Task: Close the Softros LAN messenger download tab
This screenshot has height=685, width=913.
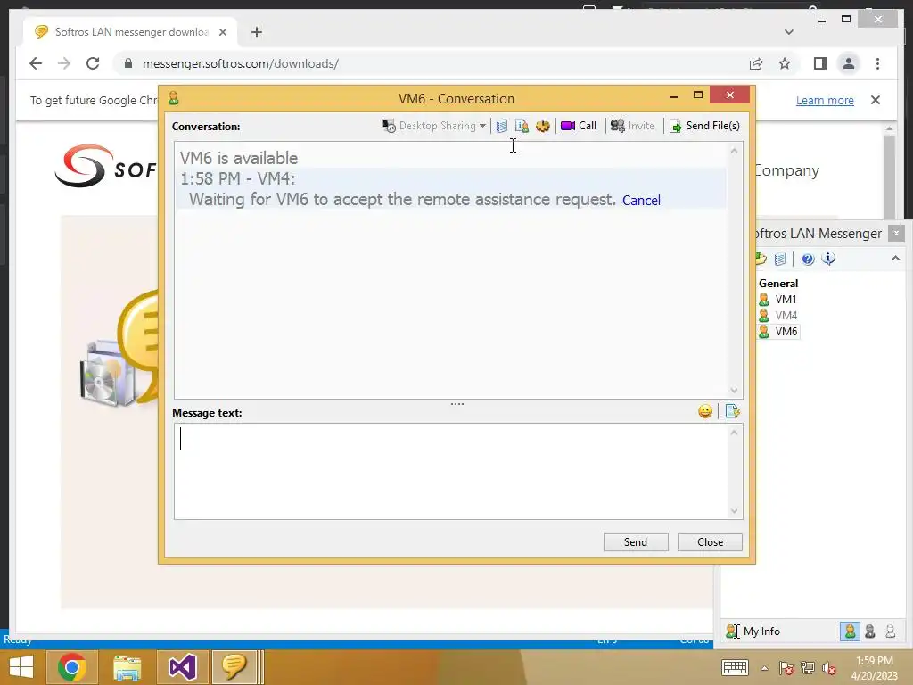Action: (222, 32)
